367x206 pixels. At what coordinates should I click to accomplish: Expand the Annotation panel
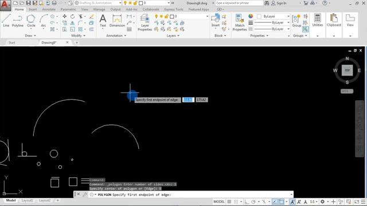pyautogui.click(x=116, y=35)
